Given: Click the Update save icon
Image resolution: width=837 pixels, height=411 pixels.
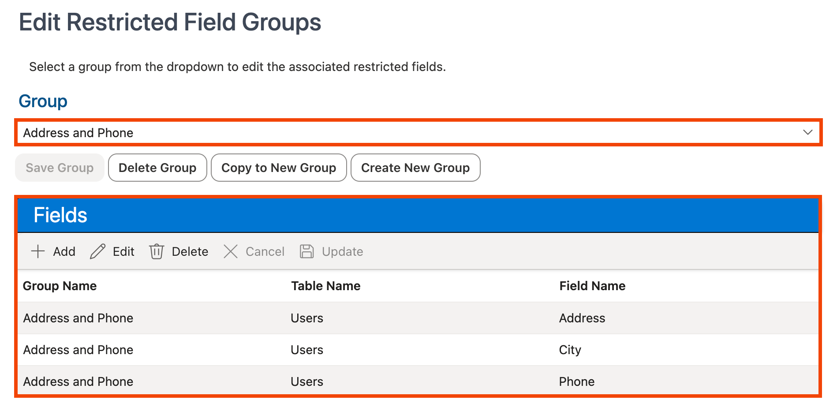Looking at the screenshot, I should point(306,251).
